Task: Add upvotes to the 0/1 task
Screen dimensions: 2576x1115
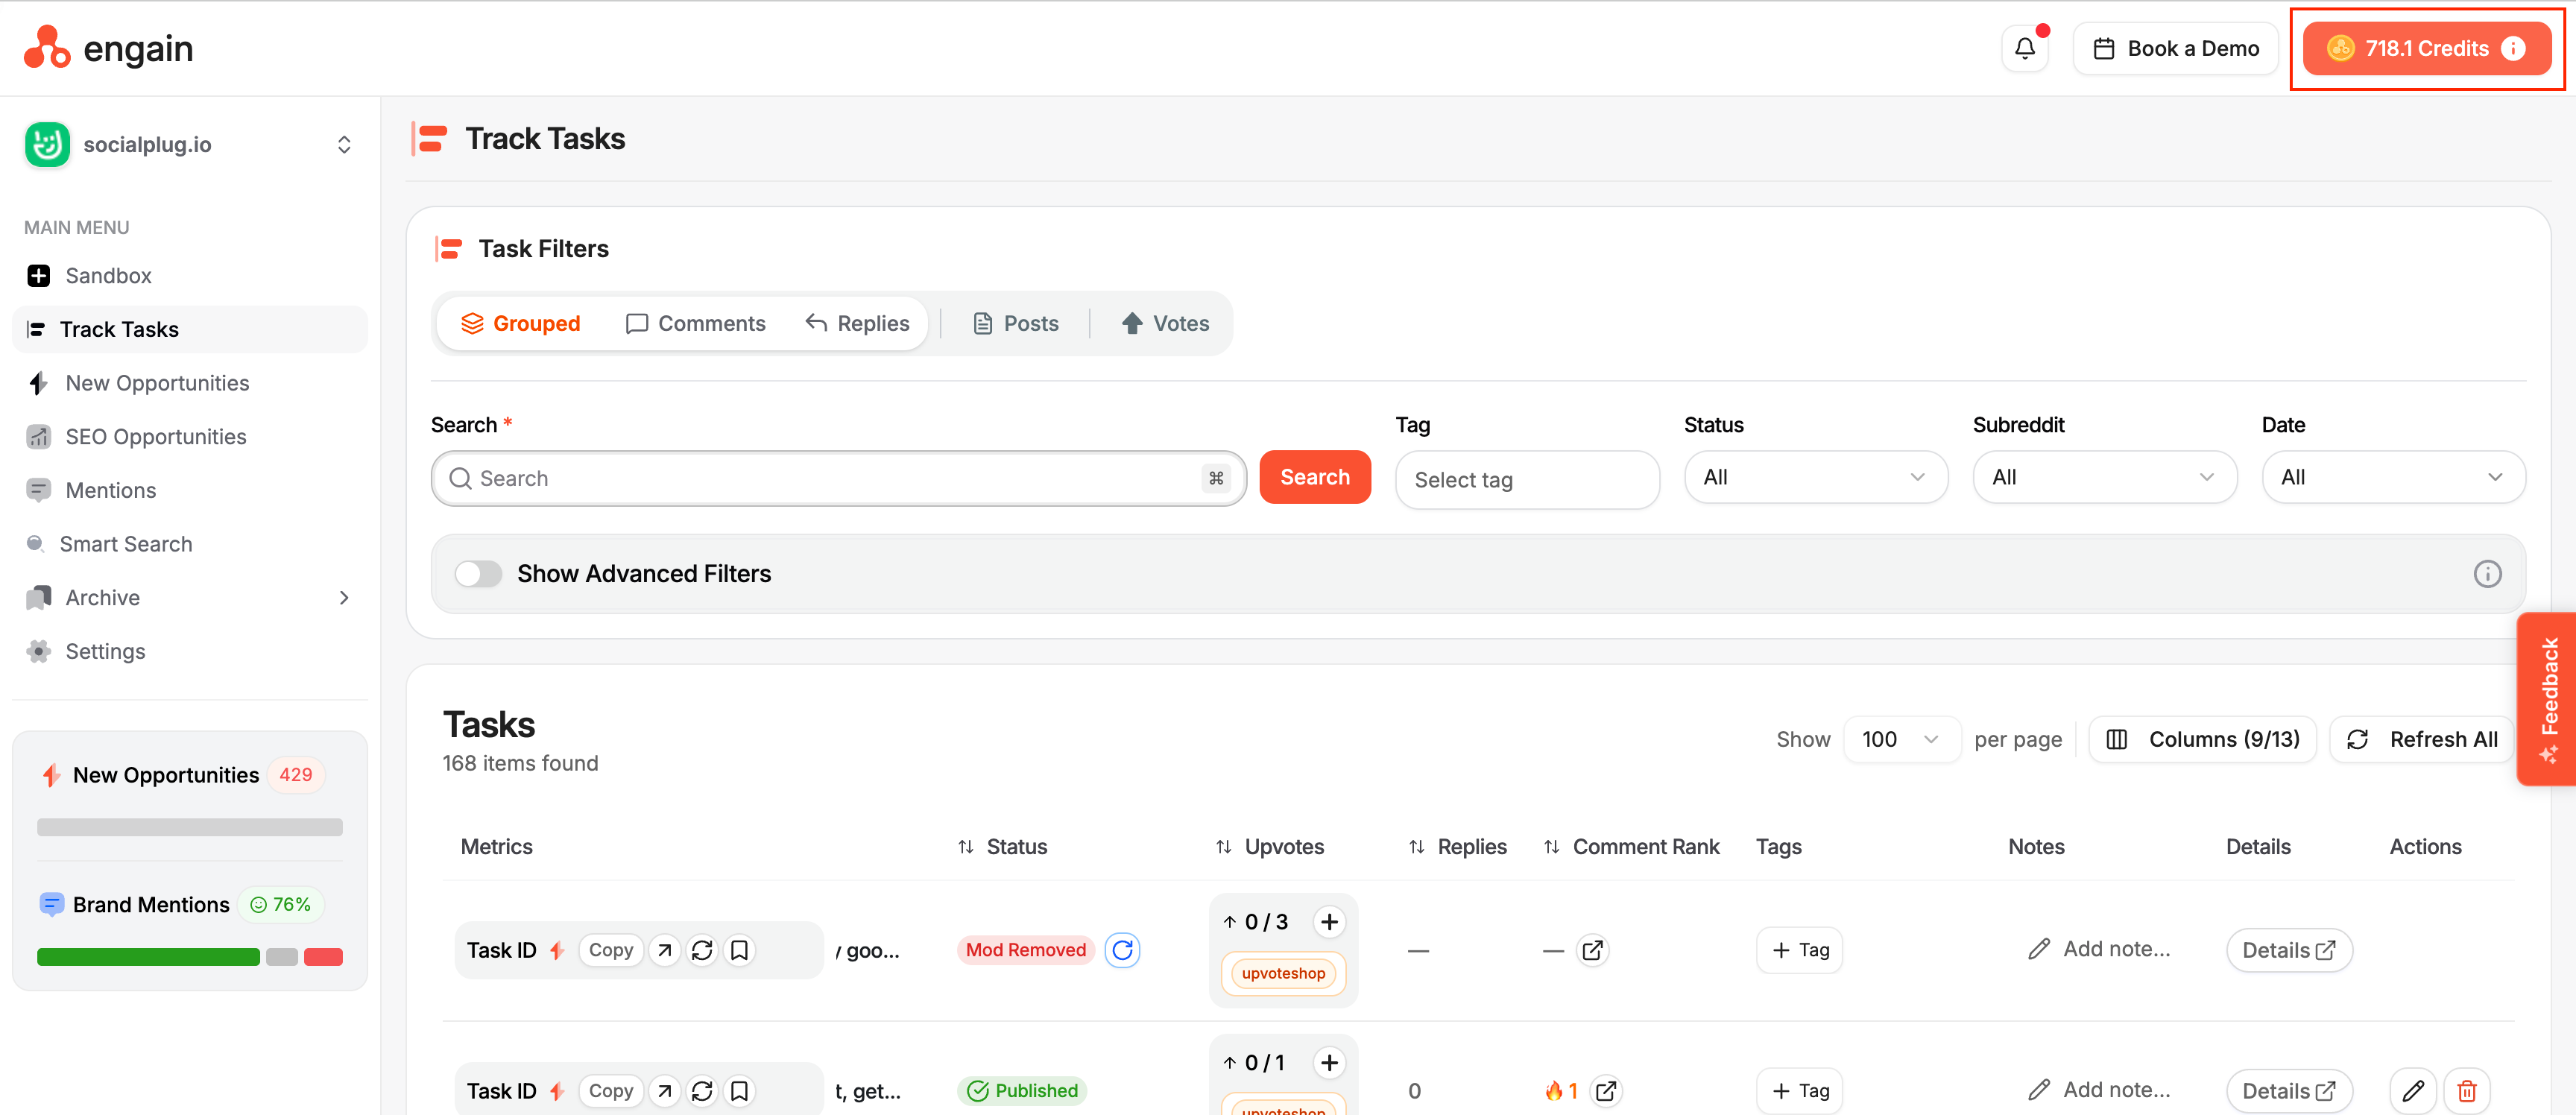Action: pos(1329,1062)
